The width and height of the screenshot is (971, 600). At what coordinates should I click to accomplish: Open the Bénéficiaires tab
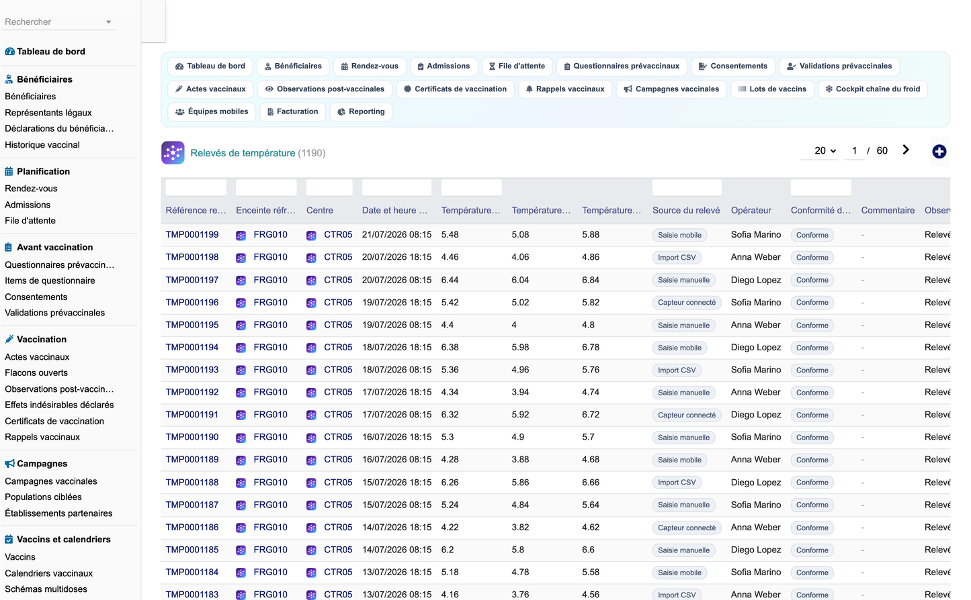tap(292, 66)
